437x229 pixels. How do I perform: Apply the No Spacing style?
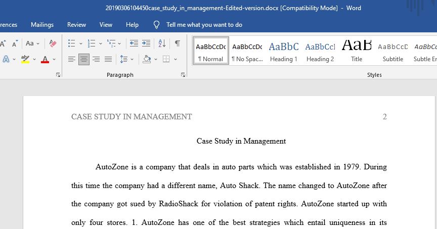(247, 51)
